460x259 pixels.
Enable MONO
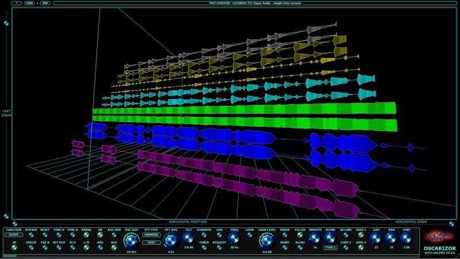pos(285,247)
